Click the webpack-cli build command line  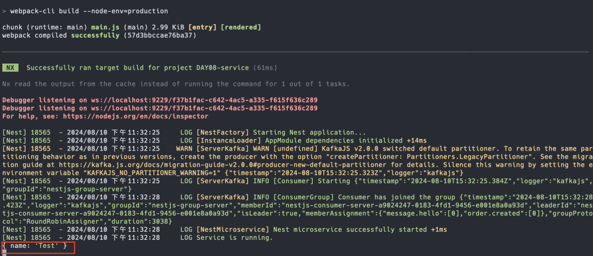click(85, 12)
